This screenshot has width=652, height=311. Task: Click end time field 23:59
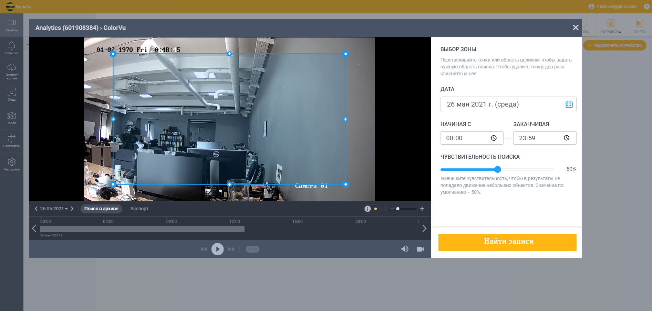click(x=545, y=138)
